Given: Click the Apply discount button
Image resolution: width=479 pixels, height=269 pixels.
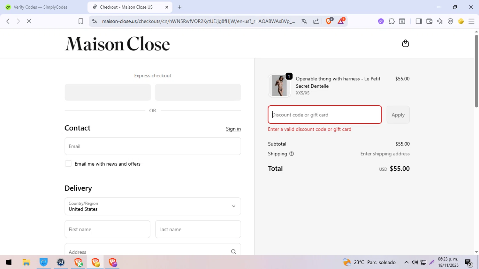Looking at the screenshot, I should pos(398,115).
